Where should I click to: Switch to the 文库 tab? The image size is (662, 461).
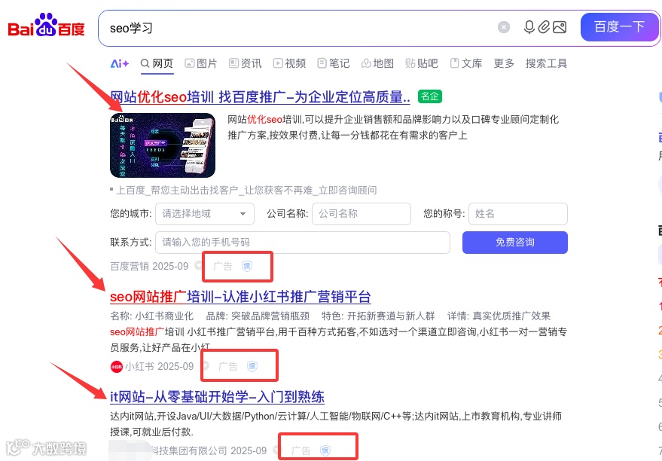click(x=466, y=64)
